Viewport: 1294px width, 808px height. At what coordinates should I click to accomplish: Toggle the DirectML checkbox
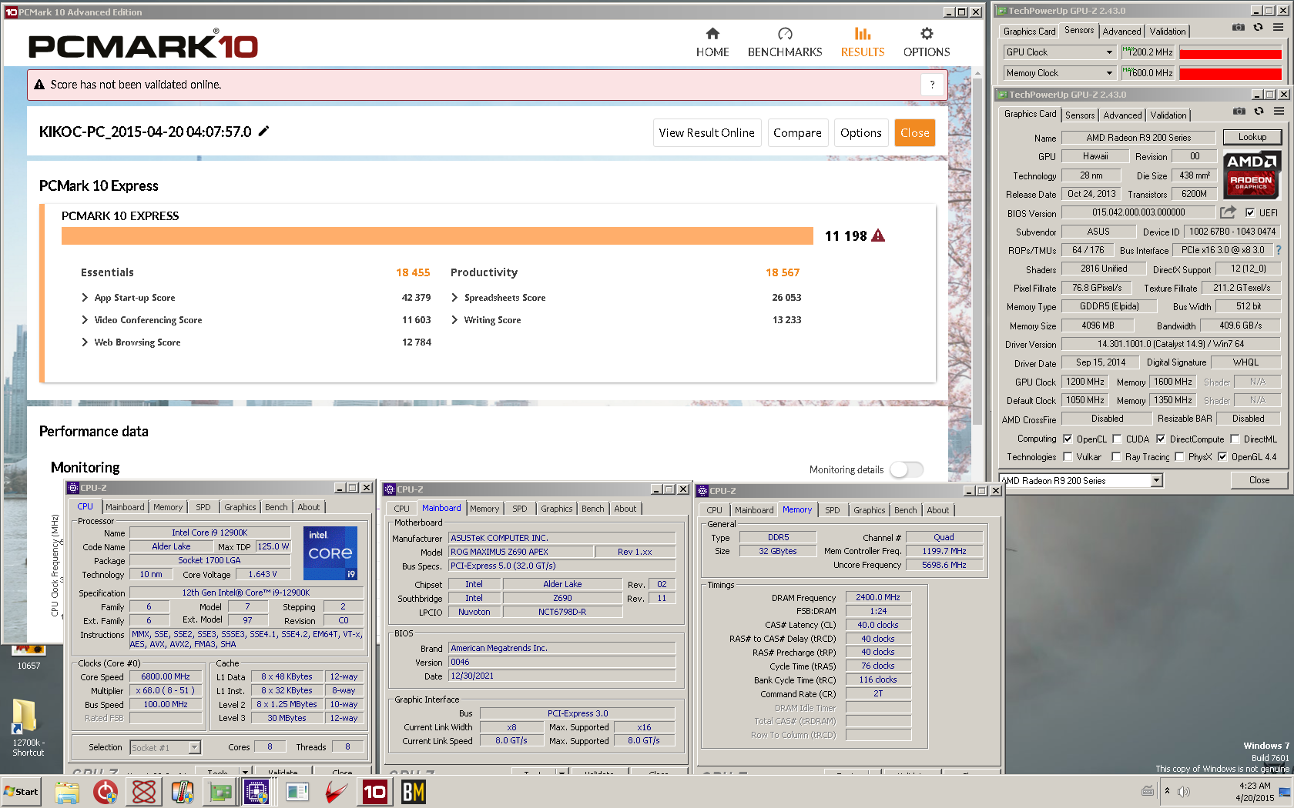tap(1235, 439)
